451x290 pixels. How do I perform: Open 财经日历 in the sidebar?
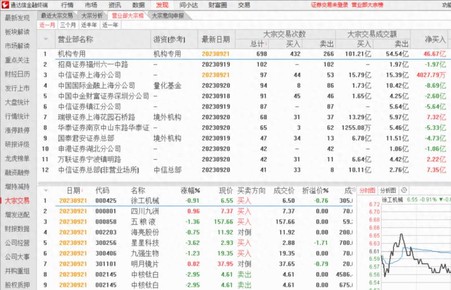(17, 74)
